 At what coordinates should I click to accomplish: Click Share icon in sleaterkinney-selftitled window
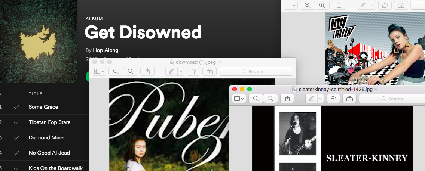tap(287, 99)
